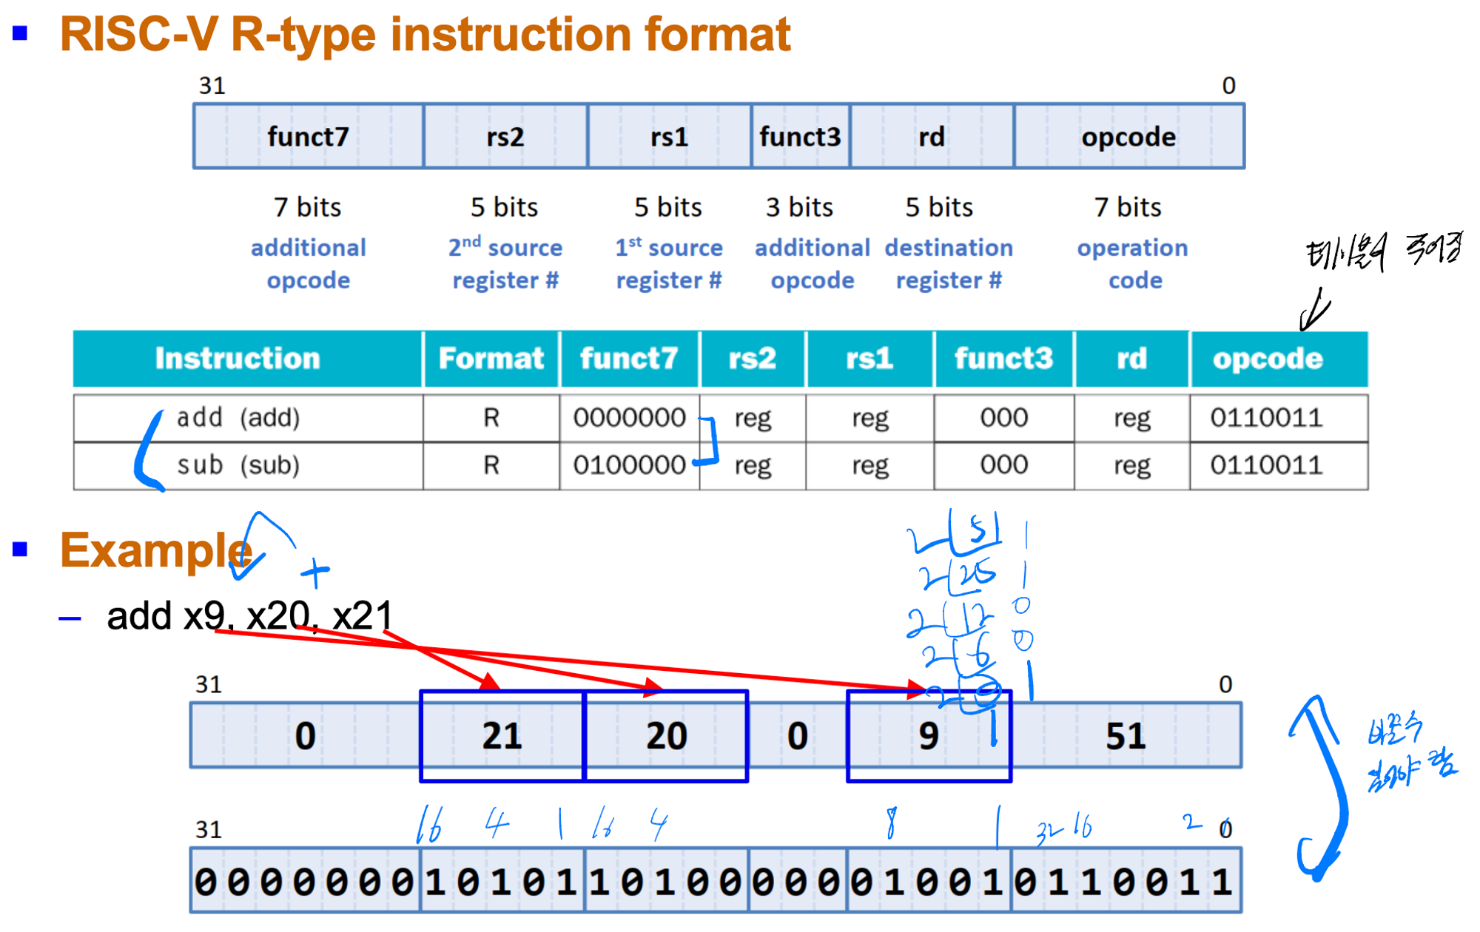
Task: Click the Example heading
Action: 156,550
